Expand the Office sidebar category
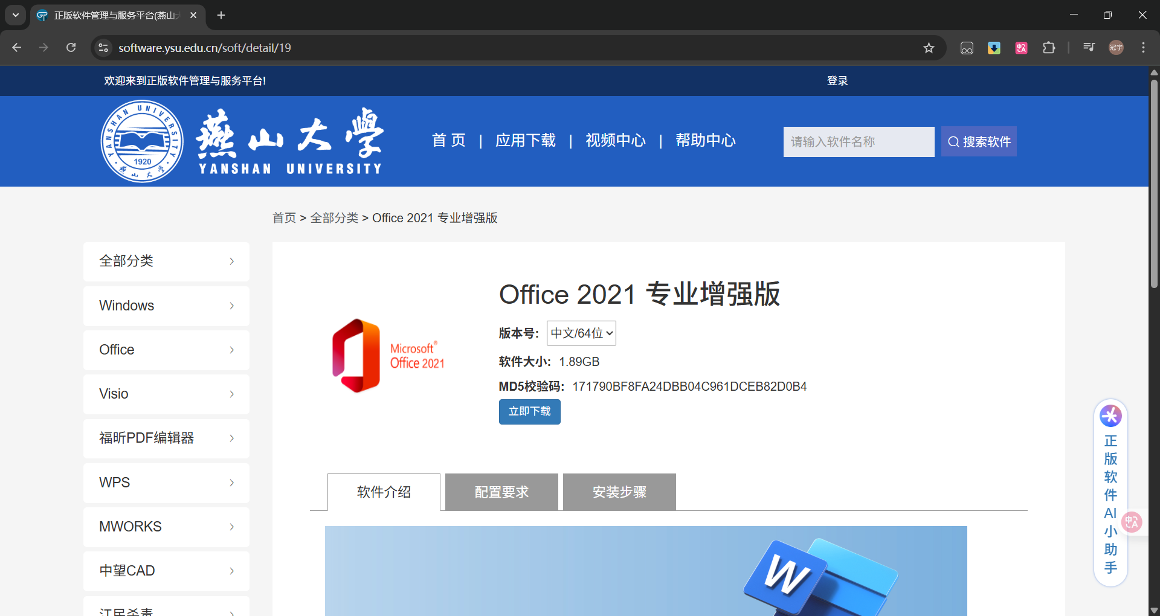 [166, 350]
